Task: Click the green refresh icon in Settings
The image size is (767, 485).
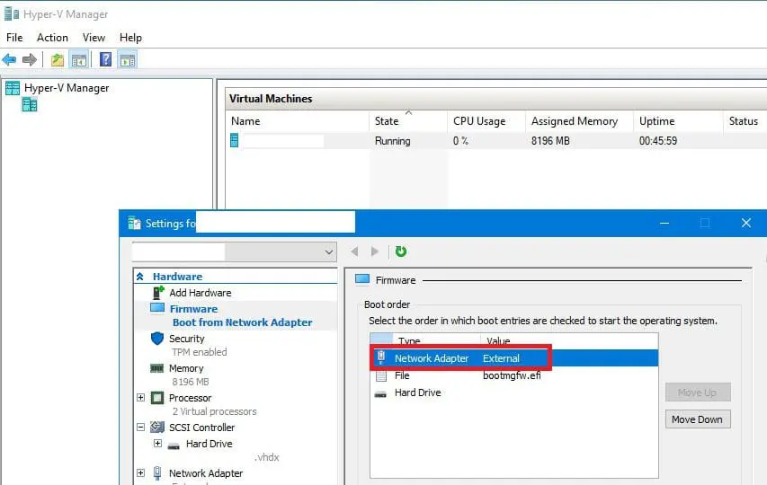Action: 401,251
